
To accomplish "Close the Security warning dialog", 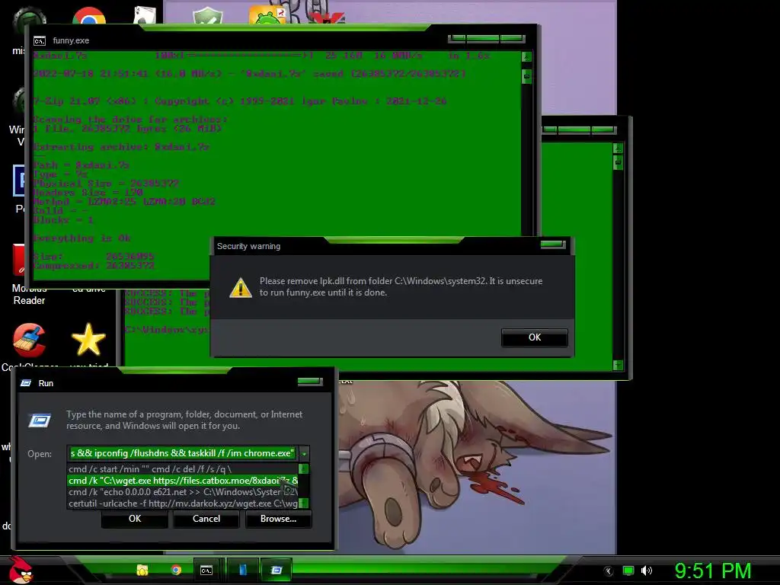I will (x=553, y=245).
